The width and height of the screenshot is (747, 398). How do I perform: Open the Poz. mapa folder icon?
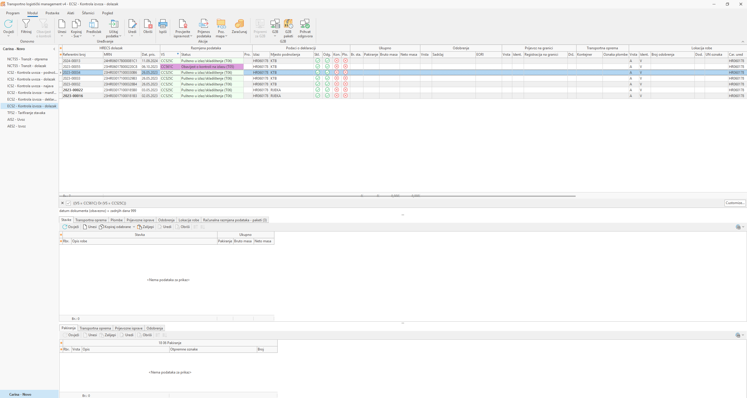click(x=221, y=24)
